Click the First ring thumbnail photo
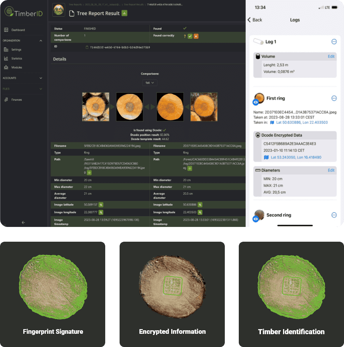 [259, 98]
